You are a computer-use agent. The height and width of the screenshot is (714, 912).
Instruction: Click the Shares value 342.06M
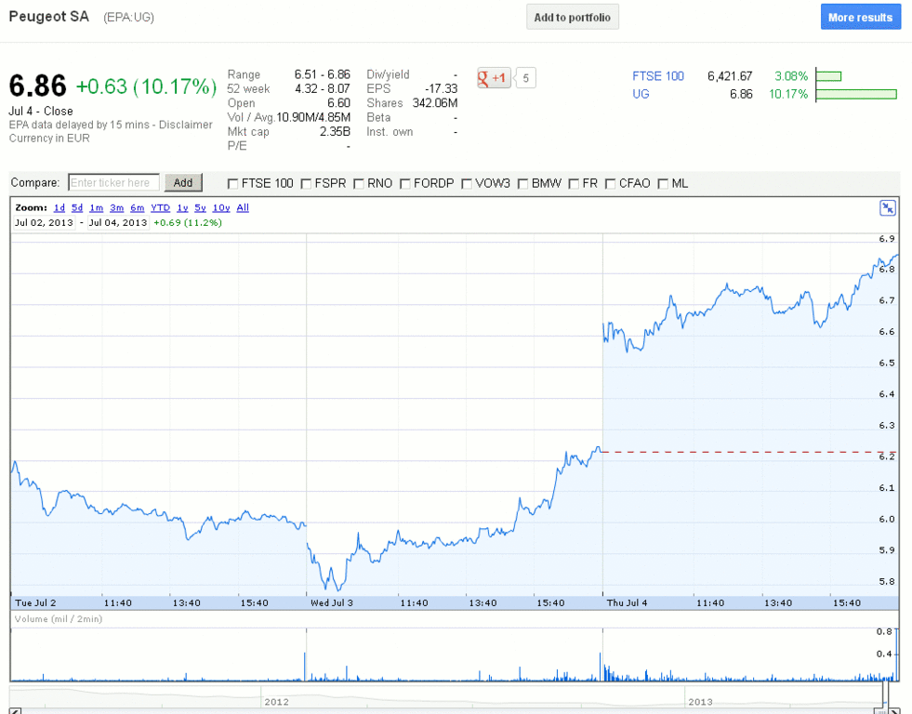[434, 103]
